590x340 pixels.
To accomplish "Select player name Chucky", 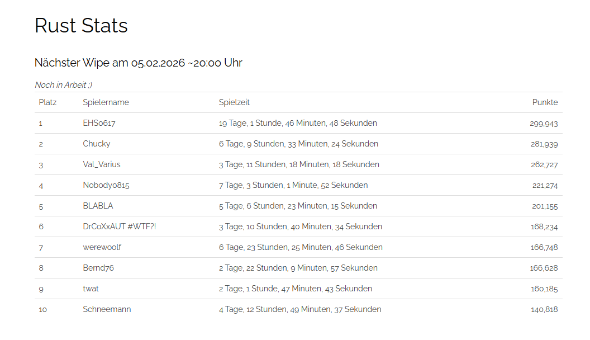I will (97, 144).
